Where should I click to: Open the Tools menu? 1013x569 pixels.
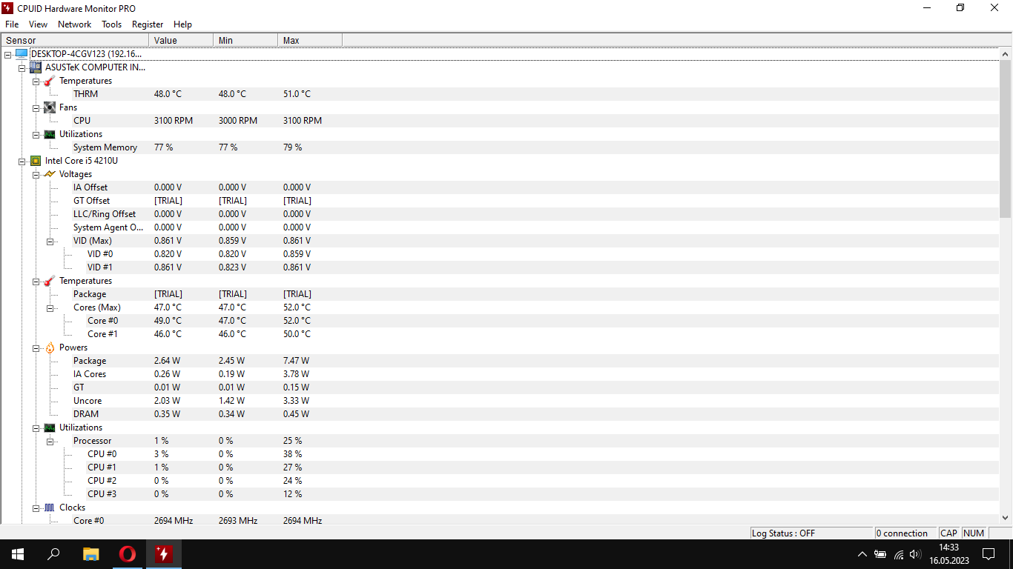[112, 24]
